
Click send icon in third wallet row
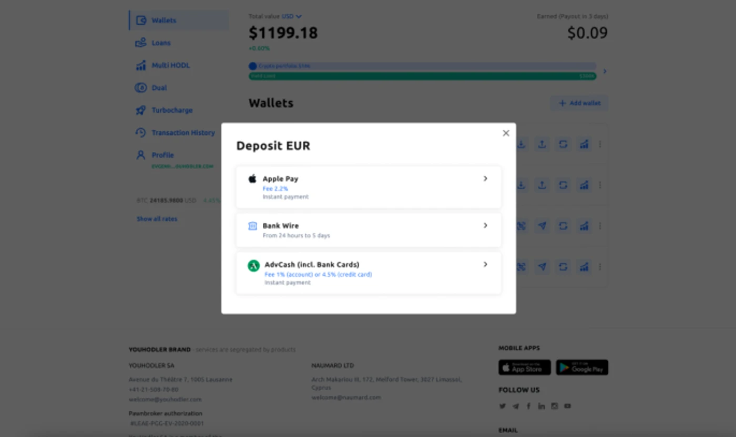point(542,226)
